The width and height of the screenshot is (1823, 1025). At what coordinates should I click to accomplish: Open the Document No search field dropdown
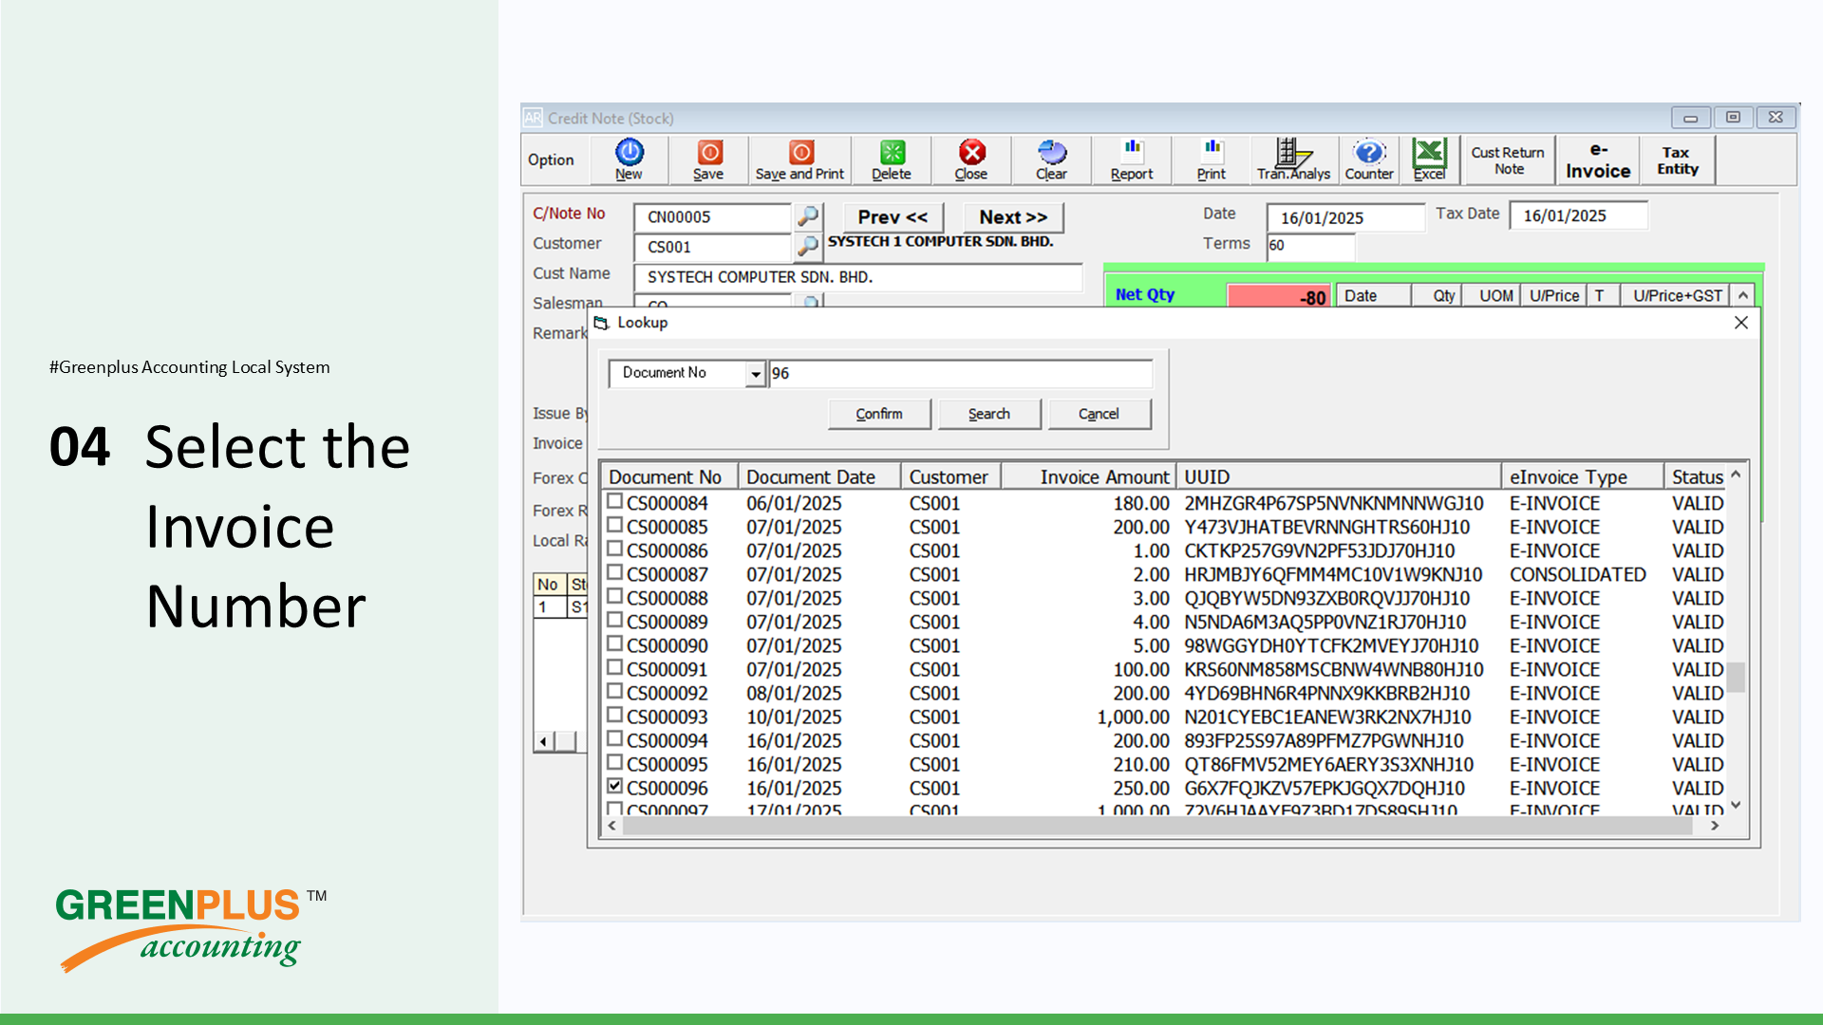coord(756,374)
